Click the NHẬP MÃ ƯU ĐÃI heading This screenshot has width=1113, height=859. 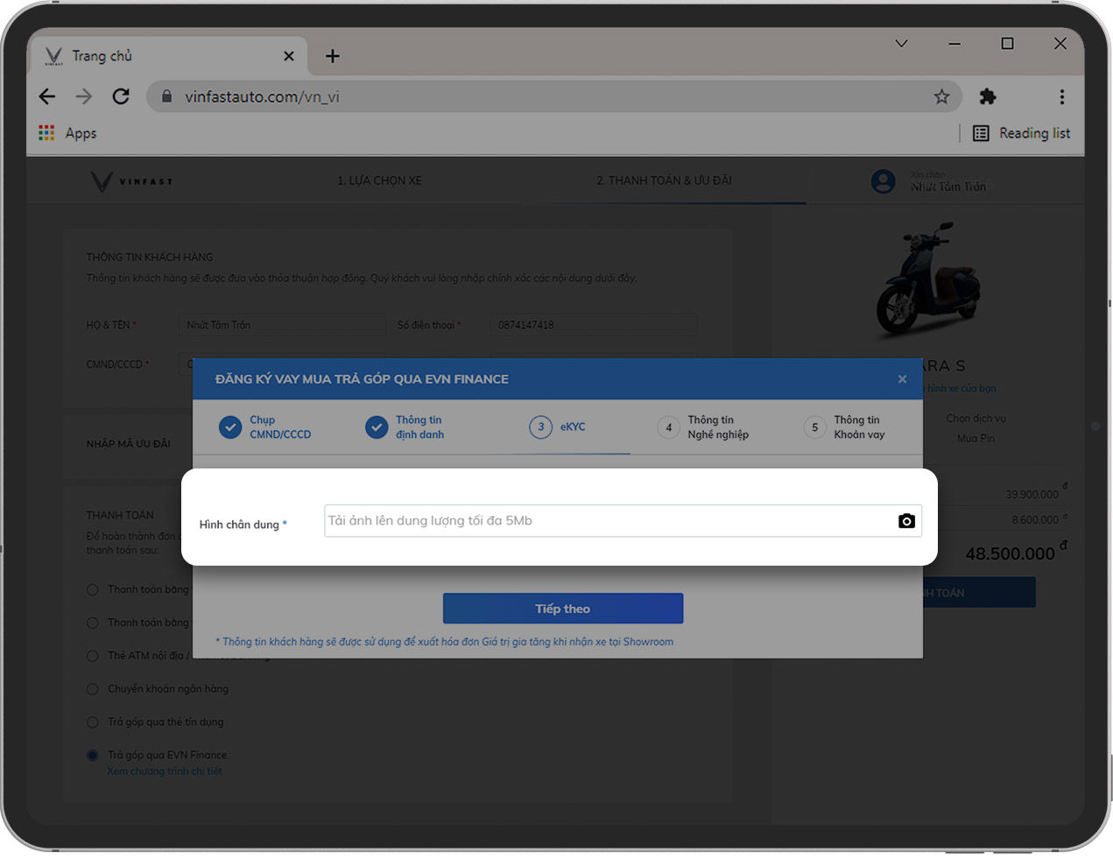coord(129,444)
